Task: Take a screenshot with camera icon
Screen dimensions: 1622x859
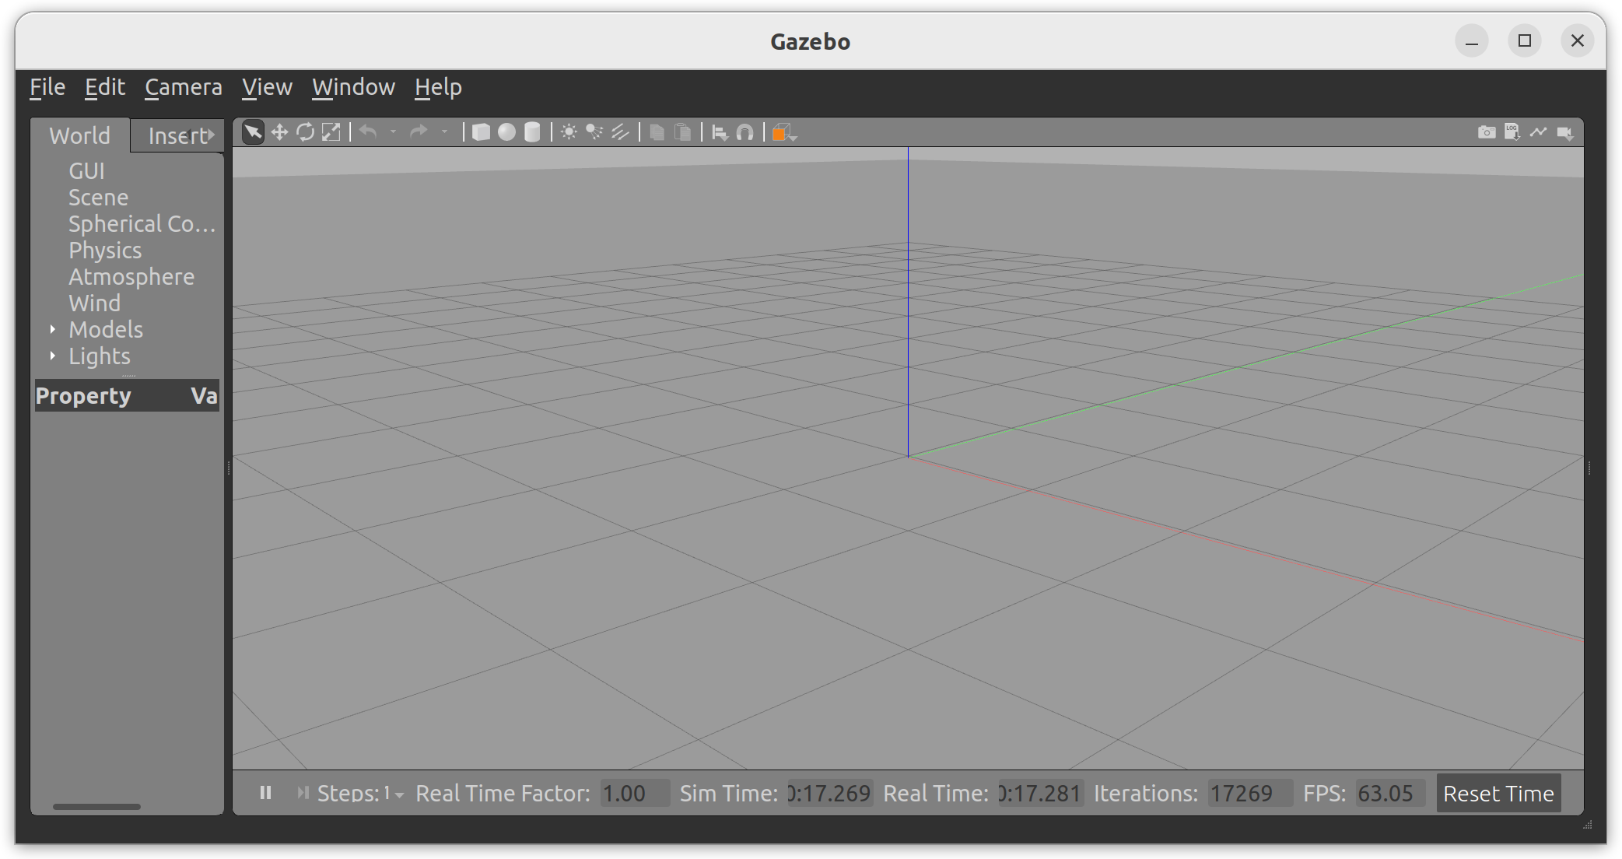Action: click(1487, 132)
